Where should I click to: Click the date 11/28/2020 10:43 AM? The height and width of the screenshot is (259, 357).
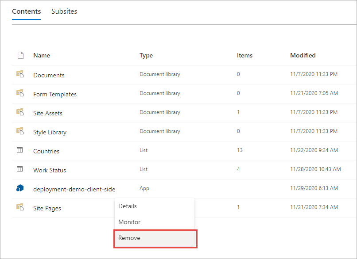pyautogui.click(x=315, y=169)
